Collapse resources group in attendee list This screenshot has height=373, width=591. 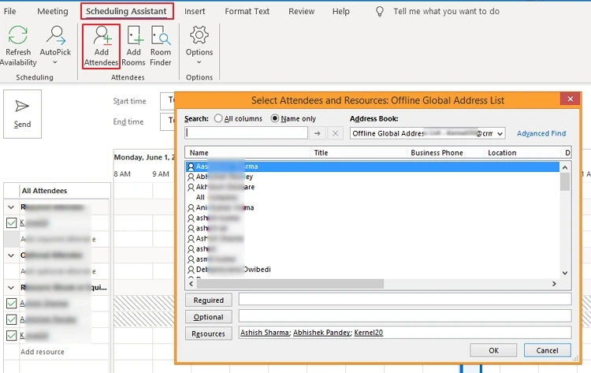[x=11, y=287]
